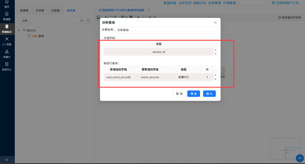Open 数据源 in the left sidebar

[x=7, y=16]
